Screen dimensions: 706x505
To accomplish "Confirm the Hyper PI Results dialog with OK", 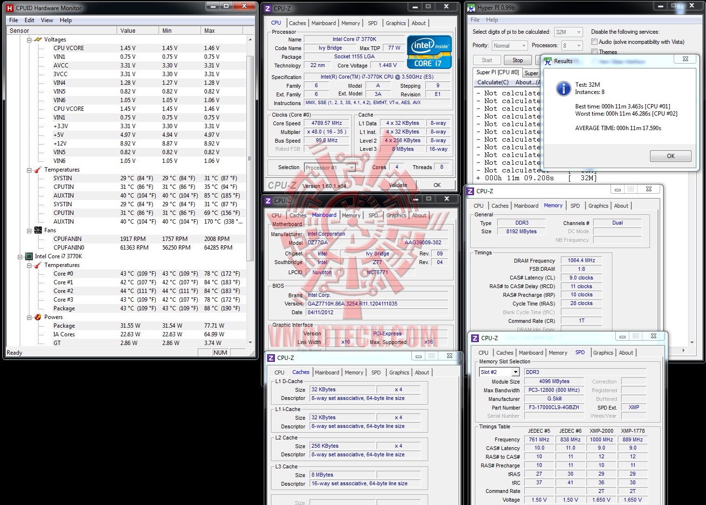I will 671,156.
